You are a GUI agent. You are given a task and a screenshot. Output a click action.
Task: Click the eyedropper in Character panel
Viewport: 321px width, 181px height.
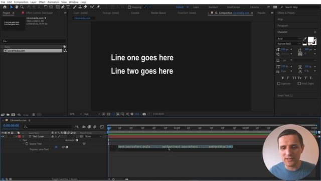304,39
